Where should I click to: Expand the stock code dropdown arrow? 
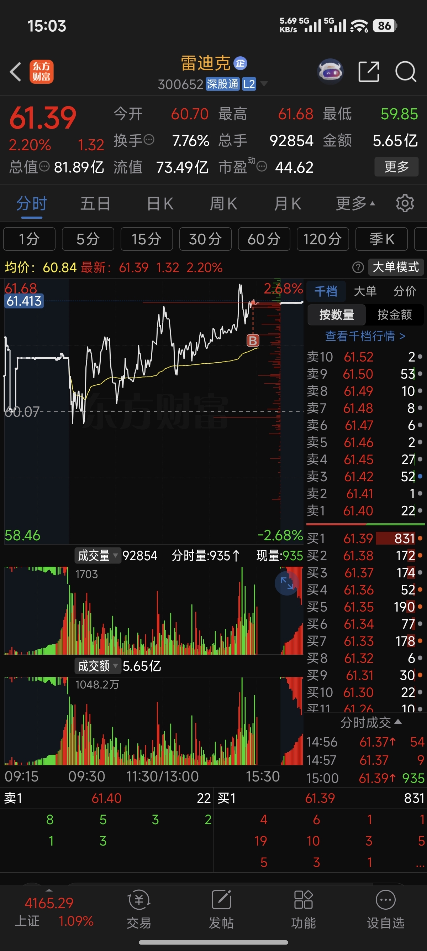point(264,84)
